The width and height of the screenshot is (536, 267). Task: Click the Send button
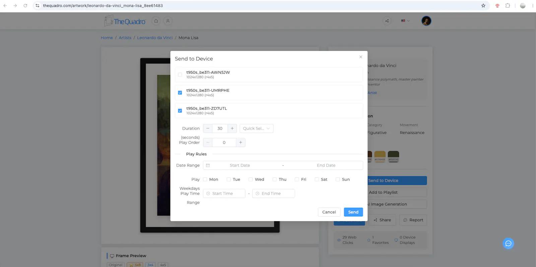[x=353, y=212]
